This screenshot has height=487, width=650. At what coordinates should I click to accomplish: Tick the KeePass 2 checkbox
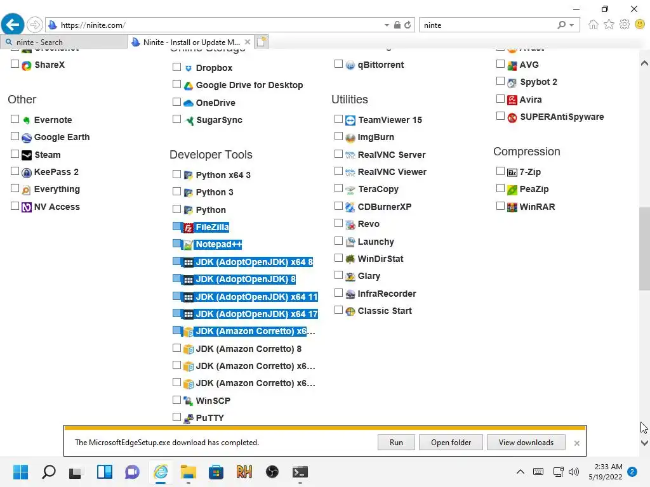click(x=15, y=171)
